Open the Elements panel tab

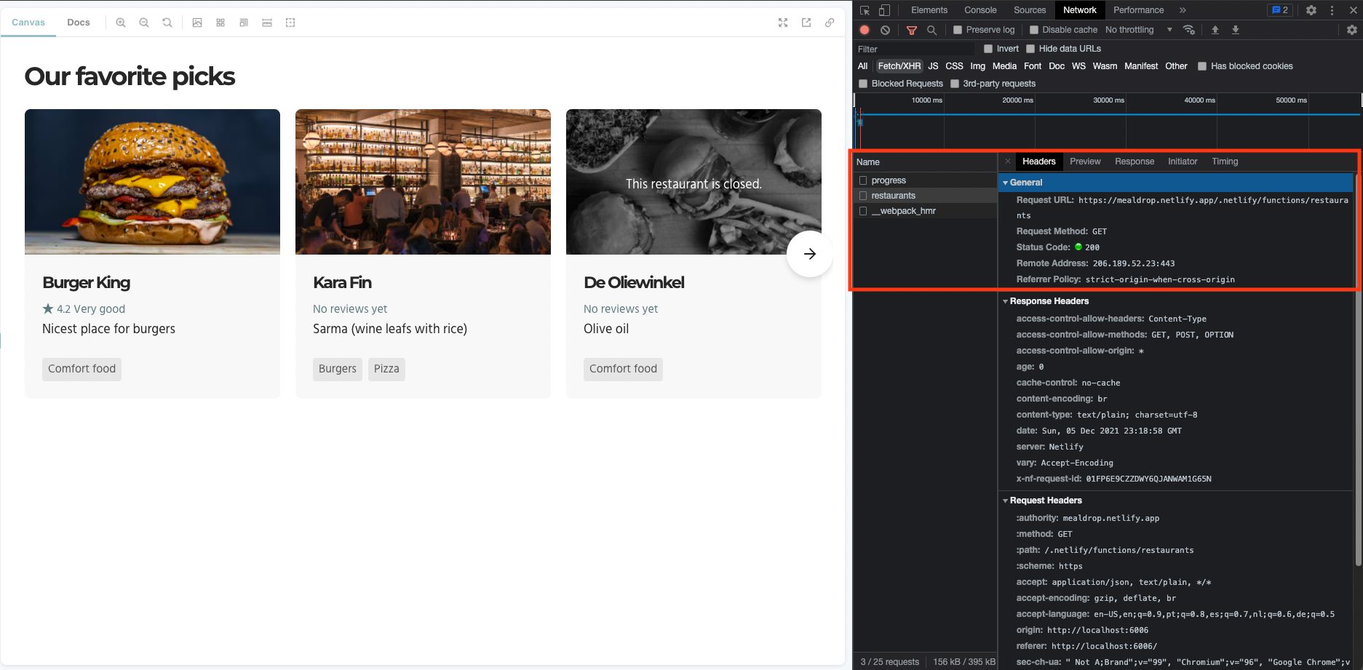(929, 10)
